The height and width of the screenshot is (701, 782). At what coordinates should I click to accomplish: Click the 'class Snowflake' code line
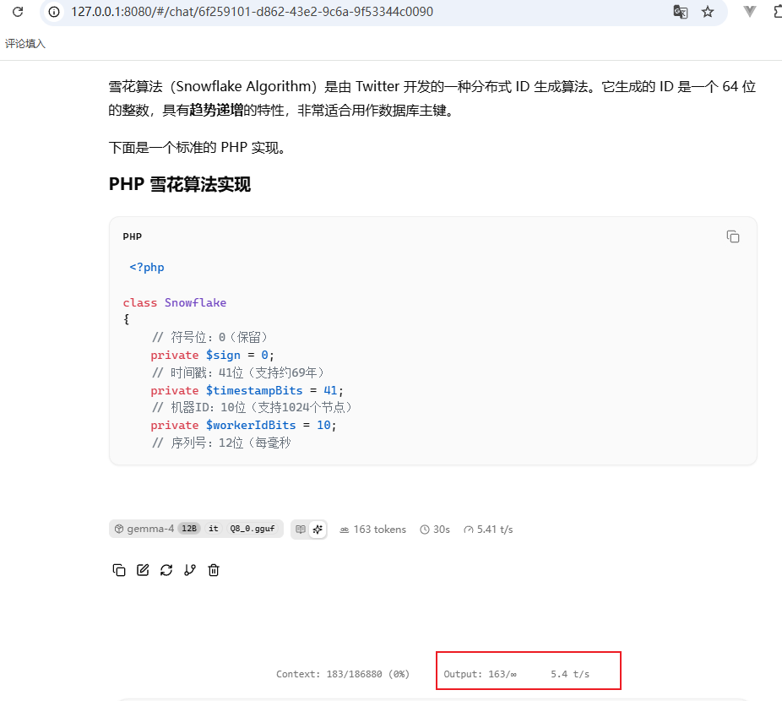point(175,303)
